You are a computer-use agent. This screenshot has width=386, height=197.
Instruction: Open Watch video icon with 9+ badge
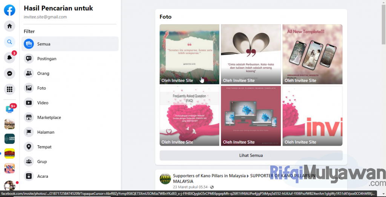(9, 109)
